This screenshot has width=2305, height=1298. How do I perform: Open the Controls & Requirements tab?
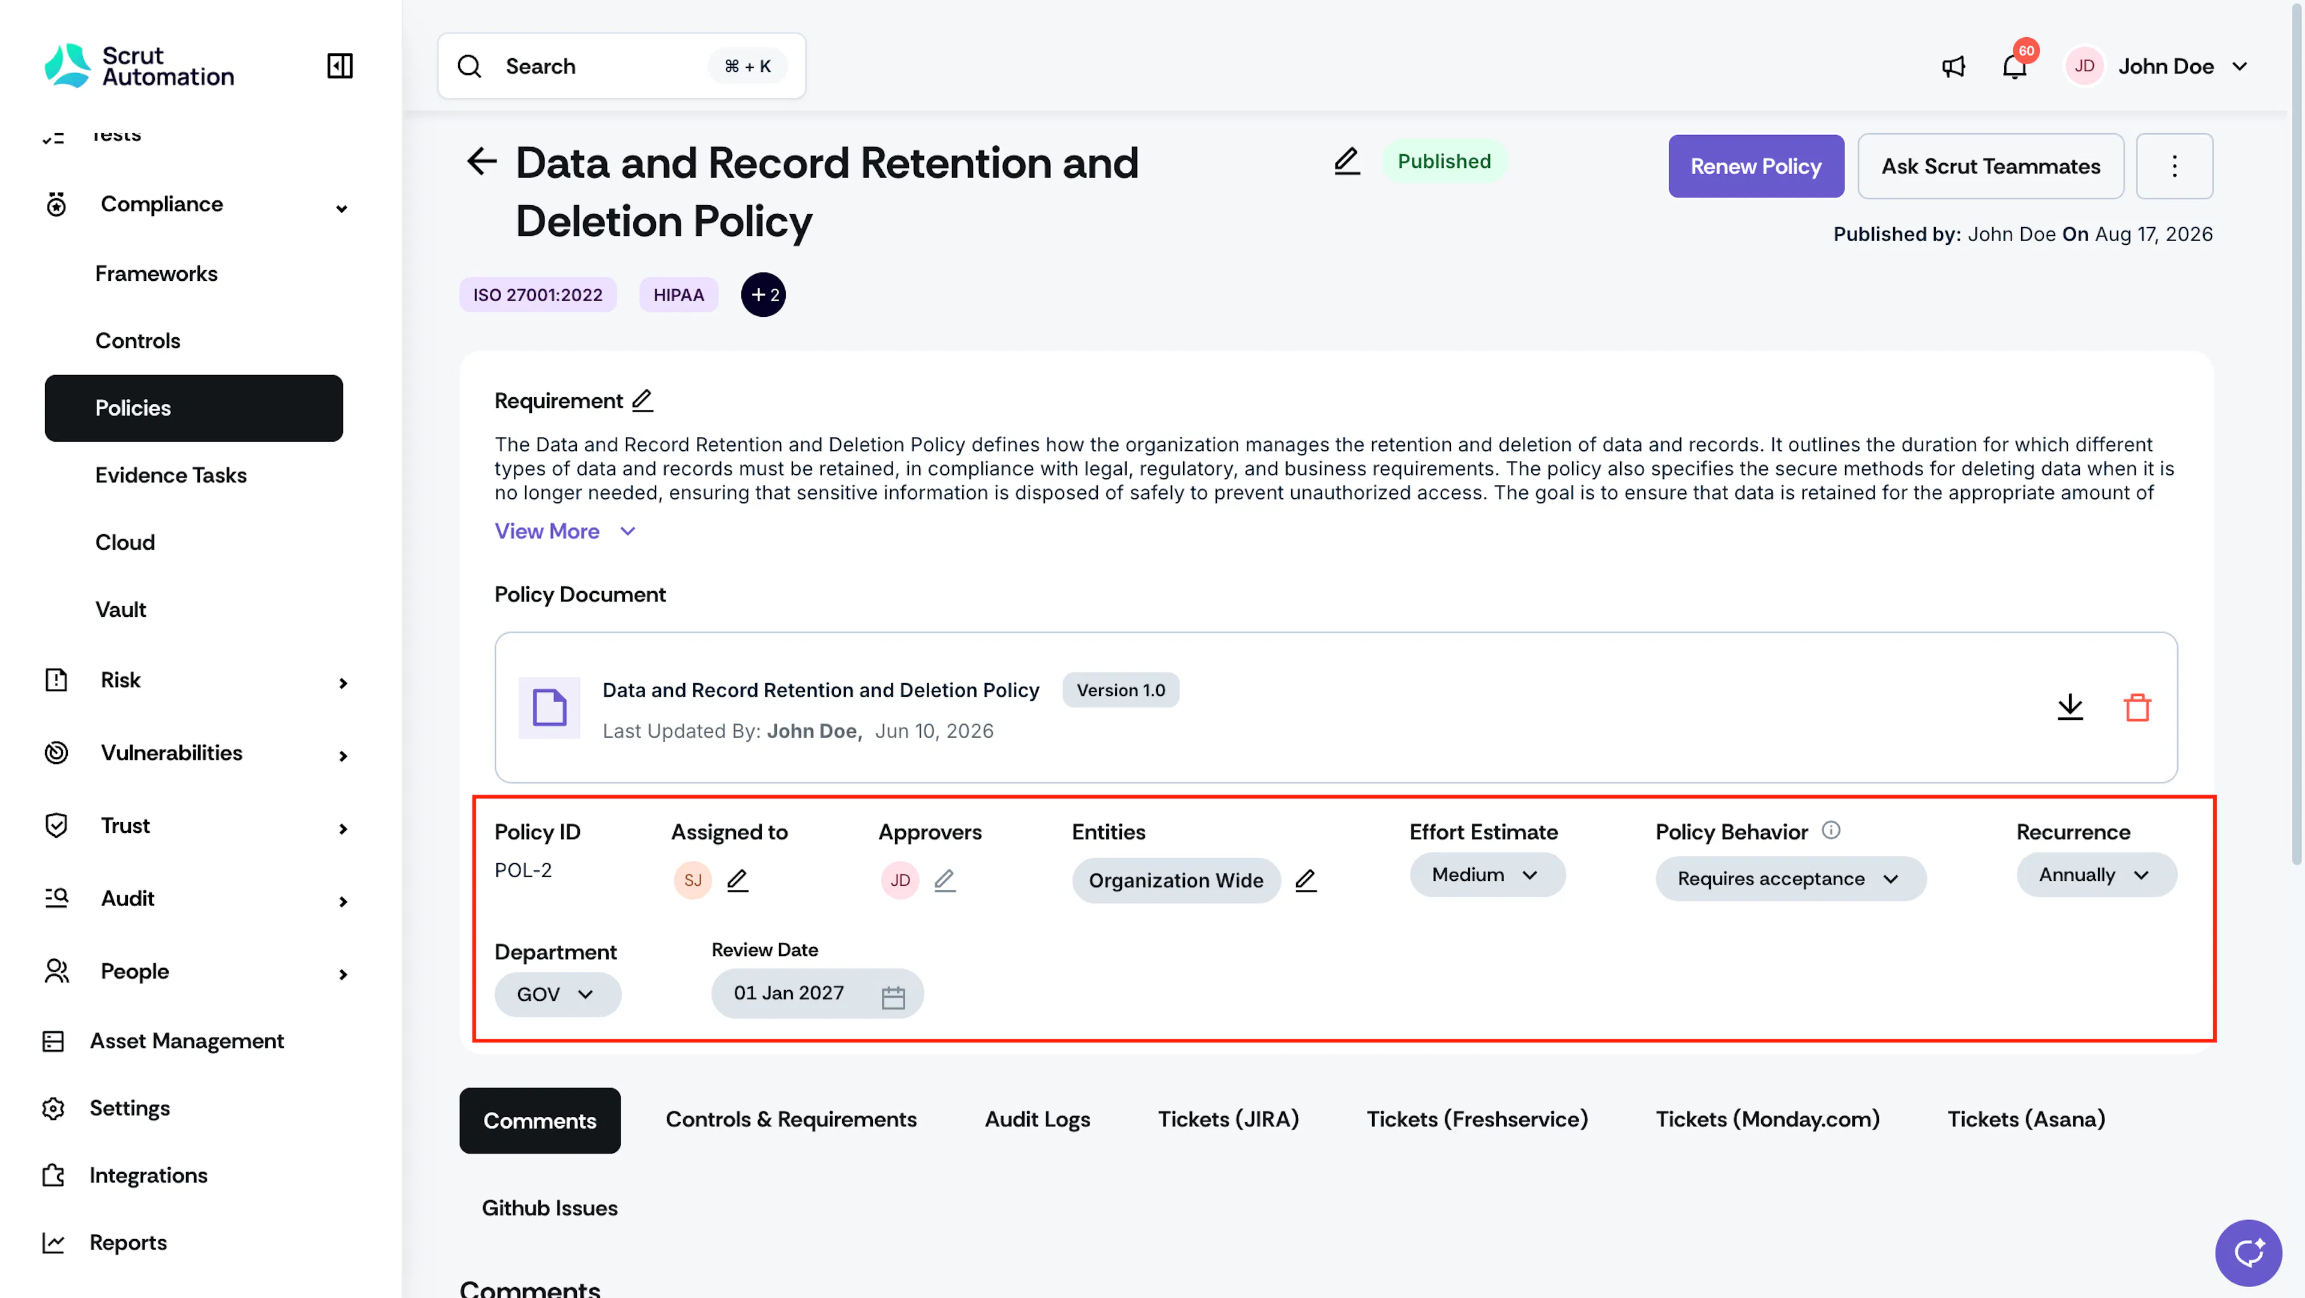[x=791, y=1119]
